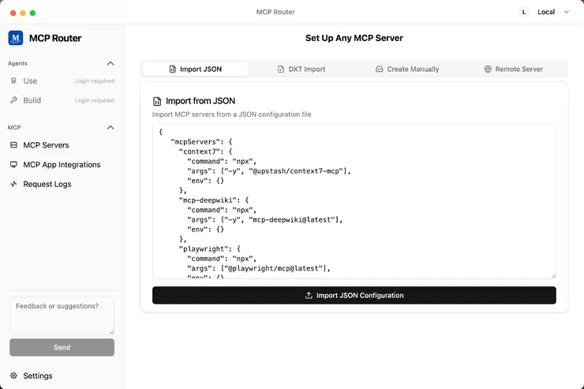Click into the feedback or suggestions textbox

pos(62,316)
